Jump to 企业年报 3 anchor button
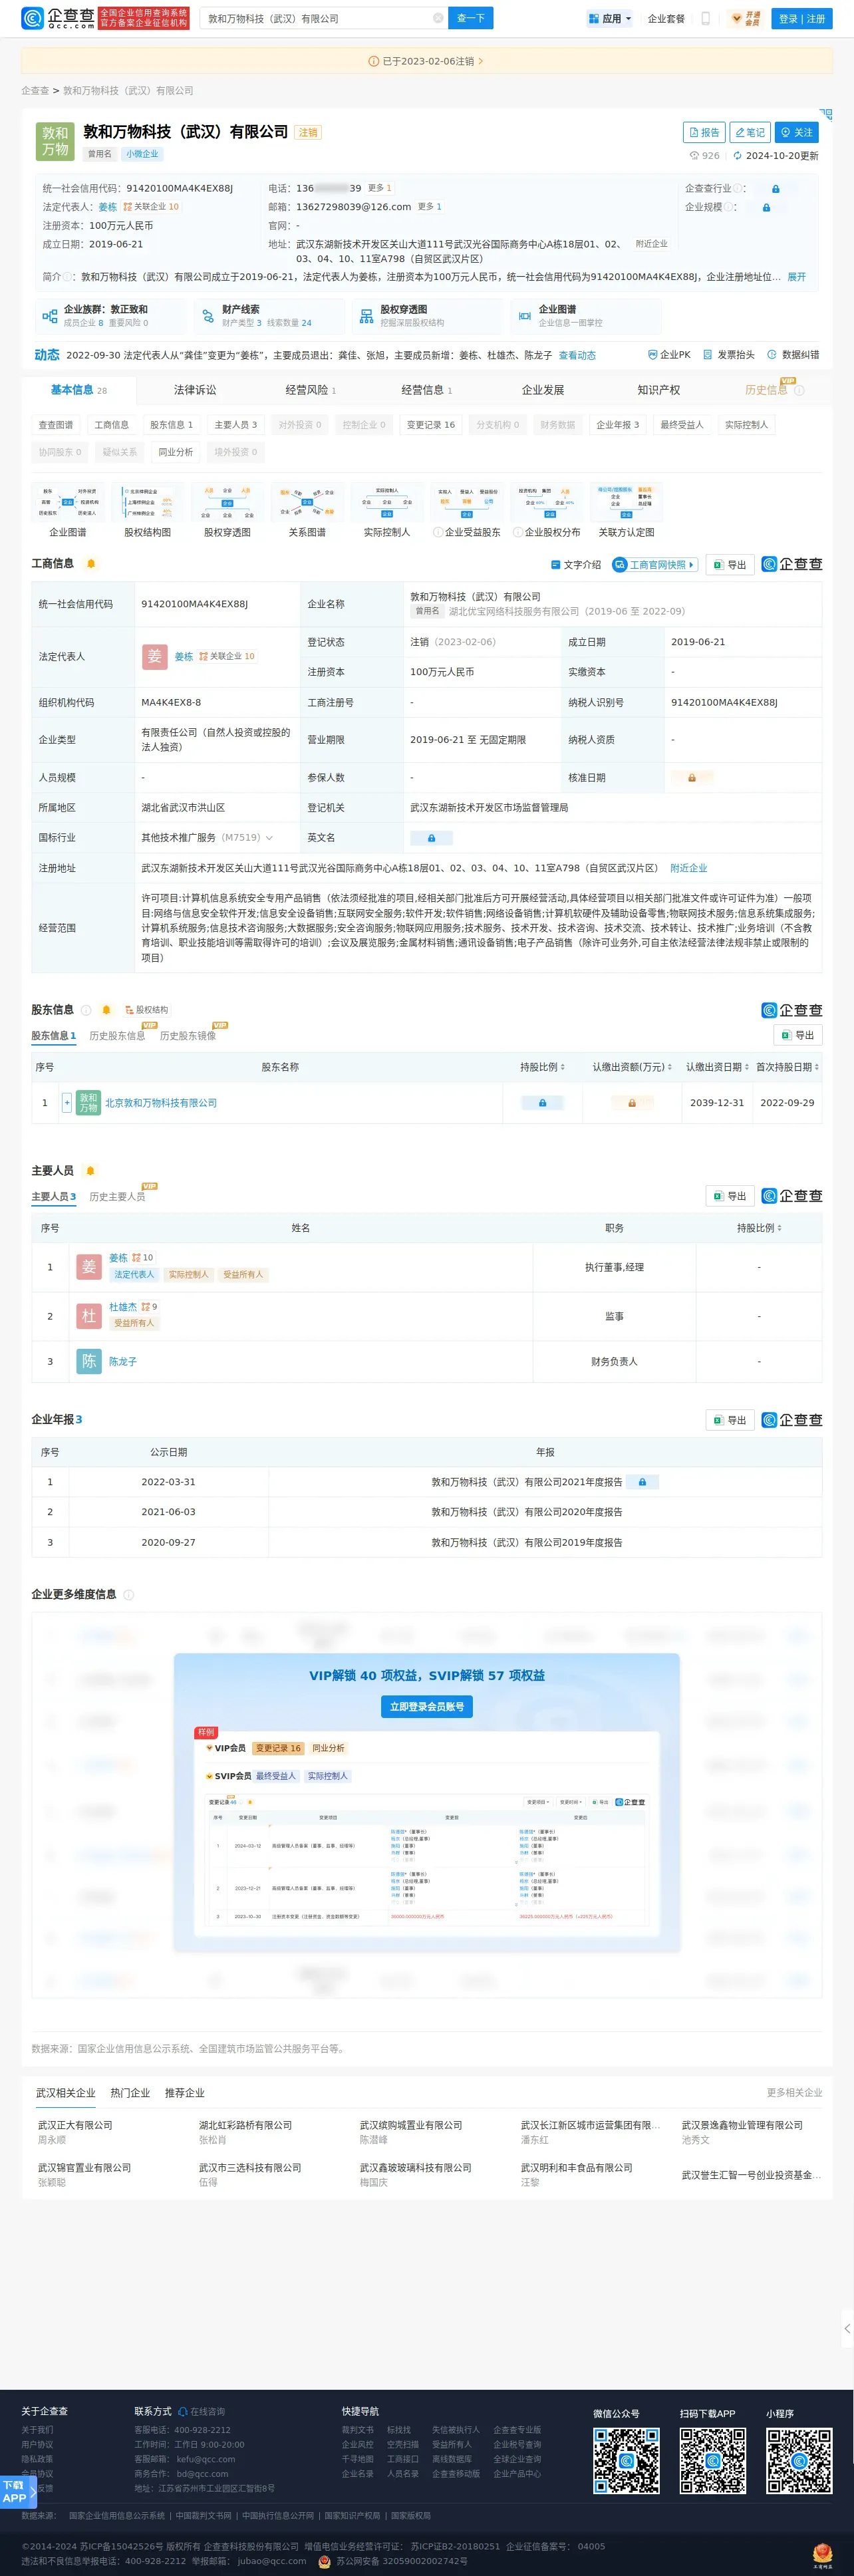 [x=617, y=425]
